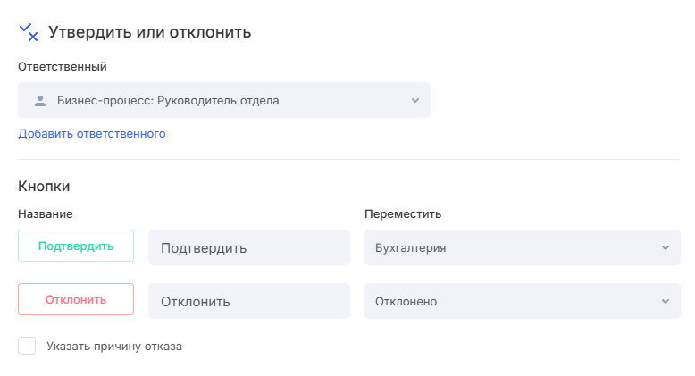Image resolution: width=695 pixels, height=376 pixels.
Task: Click the Название column label
Action: pos(46,214)
